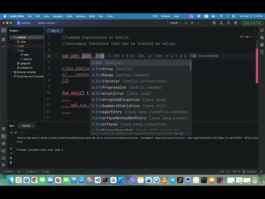265x199 pixels.
Task: Open the Build hammer tool window
Action: pyautogui.click(x=4, y=129)
